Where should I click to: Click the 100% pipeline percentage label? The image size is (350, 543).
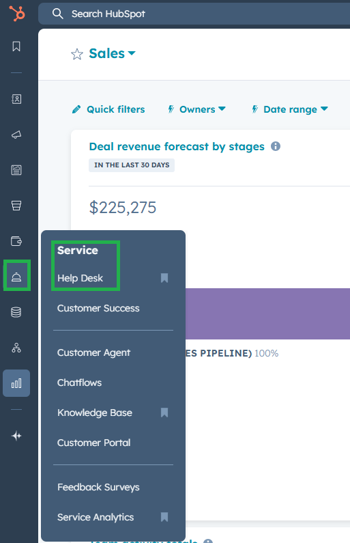click(x=266, y=353)
